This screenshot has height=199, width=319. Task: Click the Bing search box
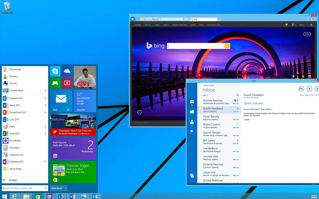point(196,46)
